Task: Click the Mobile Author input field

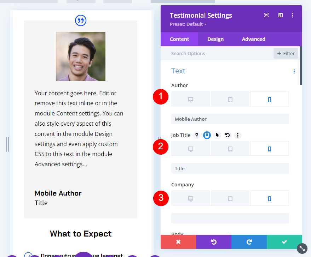Action: (230, 119)
